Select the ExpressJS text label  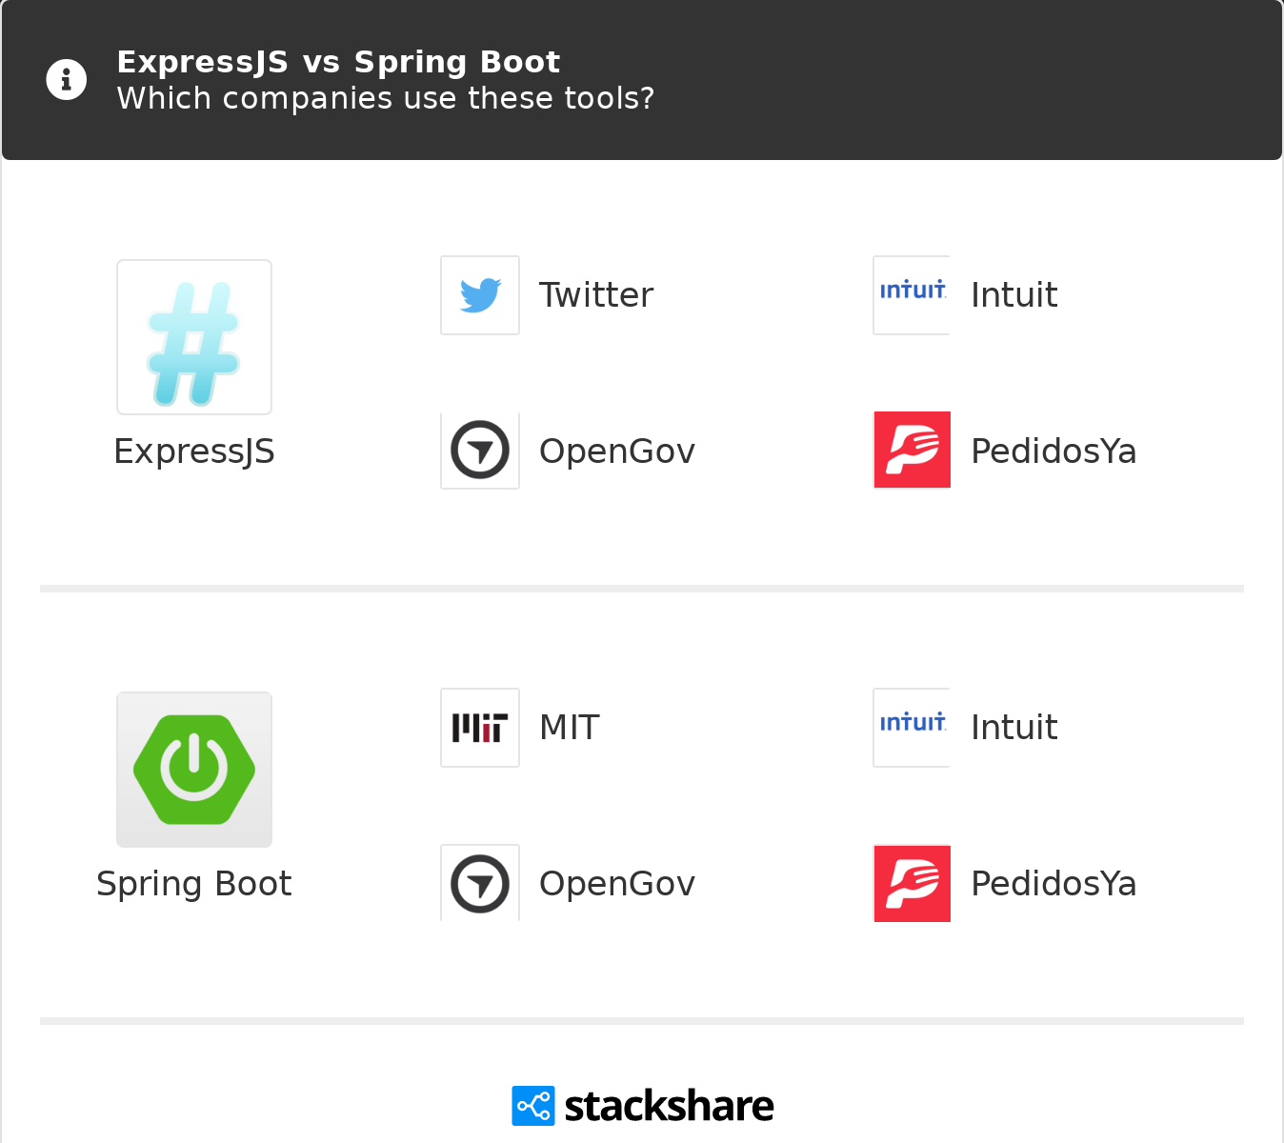(x=194, y=451)
